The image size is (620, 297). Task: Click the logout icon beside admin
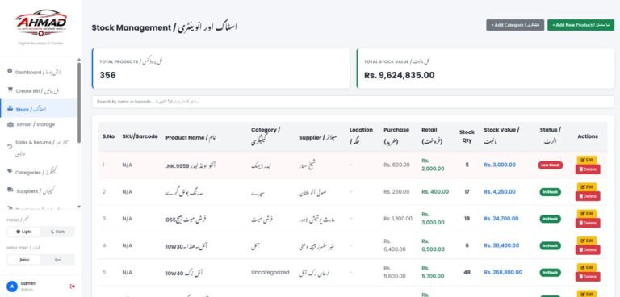73,287
